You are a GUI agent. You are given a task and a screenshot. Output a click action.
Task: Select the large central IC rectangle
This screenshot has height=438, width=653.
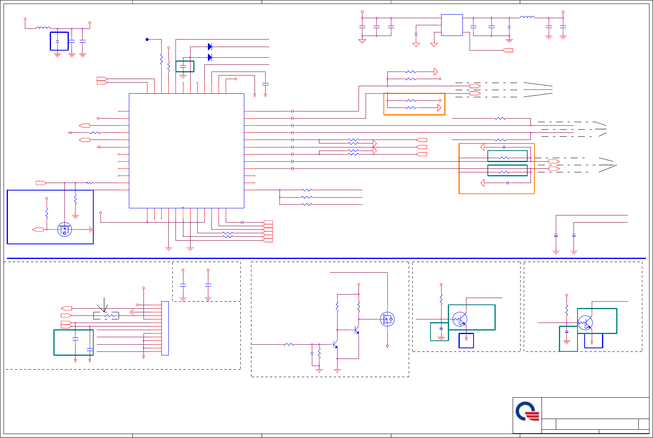(187, 151)
